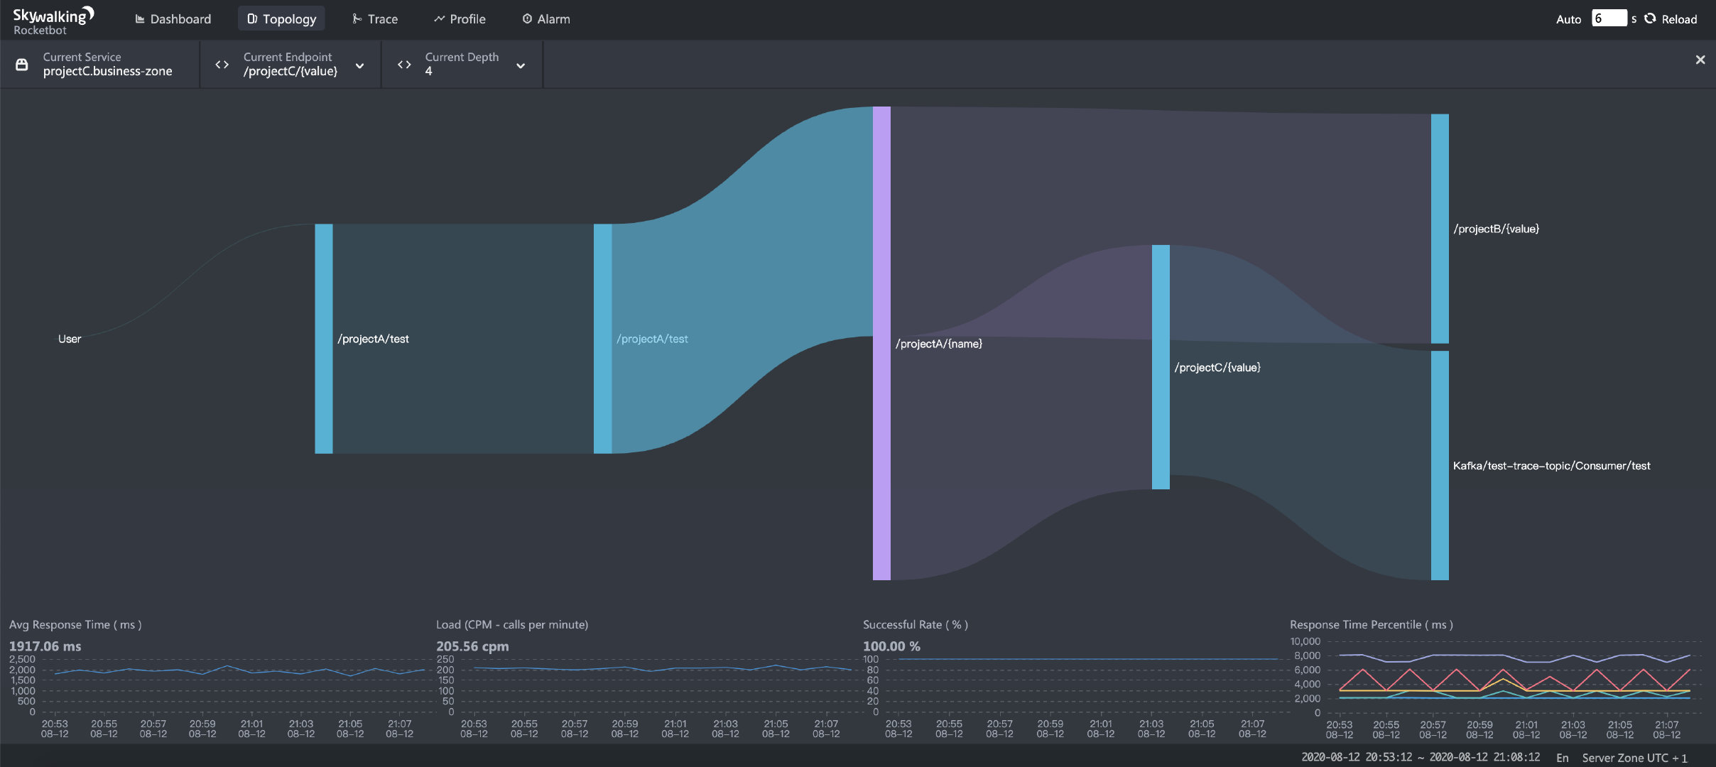Open the time range picker in footer

1420,757
